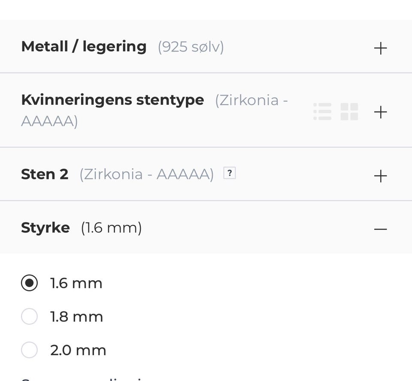The height and width of the screenshot is (381, 412).
Task: Expand the Sten 2 section header
Action: click(45, 174)
